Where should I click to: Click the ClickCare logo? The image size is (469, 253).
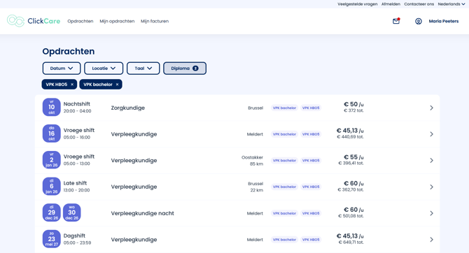tap(34, 21)
